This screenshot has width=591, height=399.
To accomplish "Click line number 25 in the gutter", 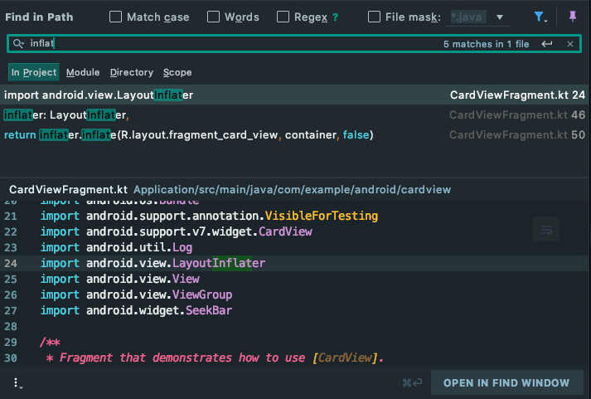I will pos(11,279).
